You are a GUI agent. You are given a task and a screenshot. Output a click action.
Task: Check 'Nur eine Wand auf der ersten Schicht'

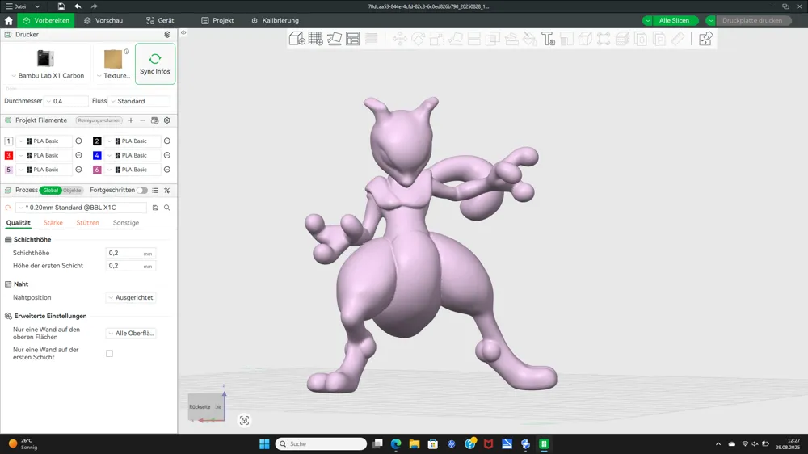[109, 354]
